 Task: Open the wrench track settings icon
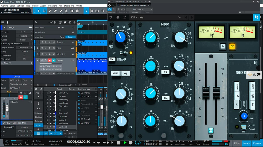[36, 22]
